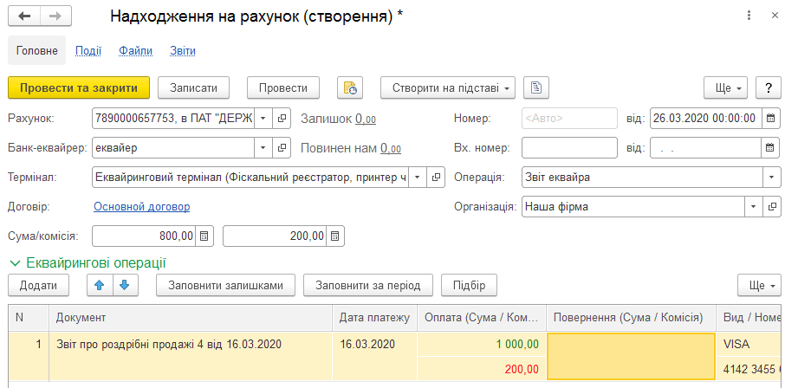
Task: Click Заповнити за період button
Action: pos(368,285)
